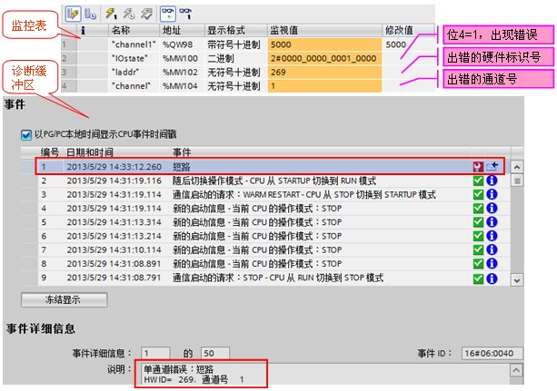Viewport: 557px width, 391px height.
Task: Click modify with trigger lightning-clock icon
Action: (x=129, y=15)
